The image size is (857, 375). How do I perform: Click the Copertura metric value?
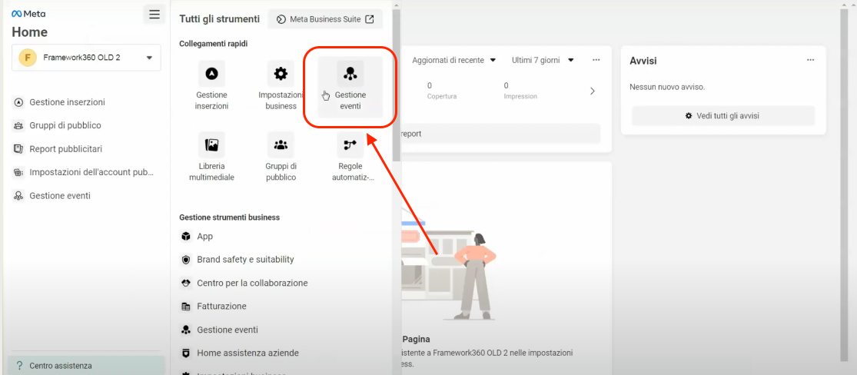430,86
